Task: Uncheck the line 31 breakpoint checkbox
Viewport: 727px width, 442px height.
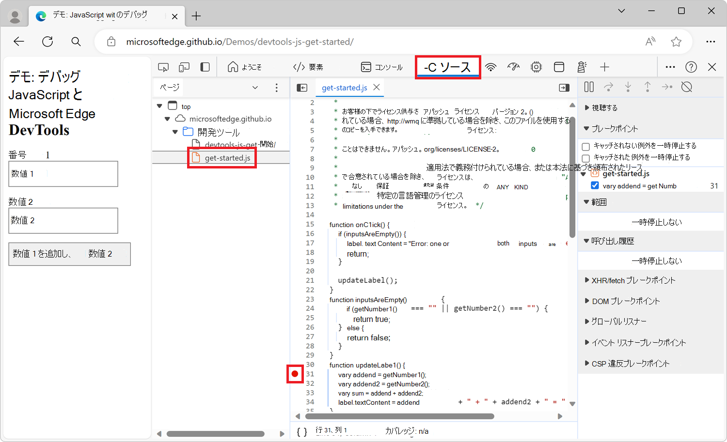Action: coord(595,186)
